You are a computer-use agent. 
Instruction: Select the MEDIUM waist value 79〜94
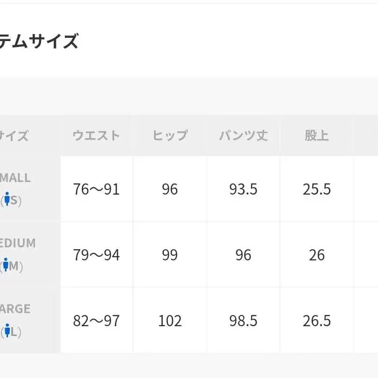(96, 255)
